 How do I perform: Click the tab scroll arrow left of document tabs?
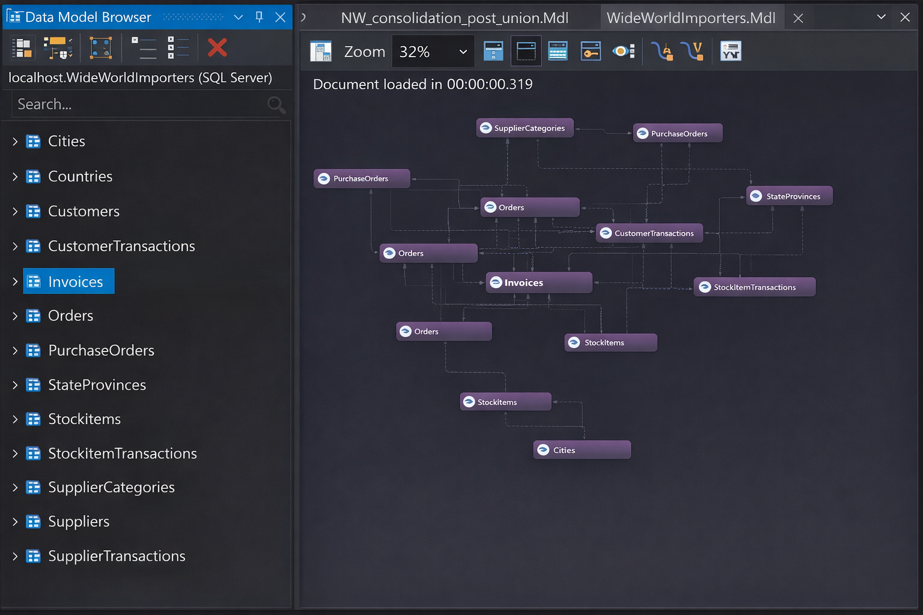(304, 17)
